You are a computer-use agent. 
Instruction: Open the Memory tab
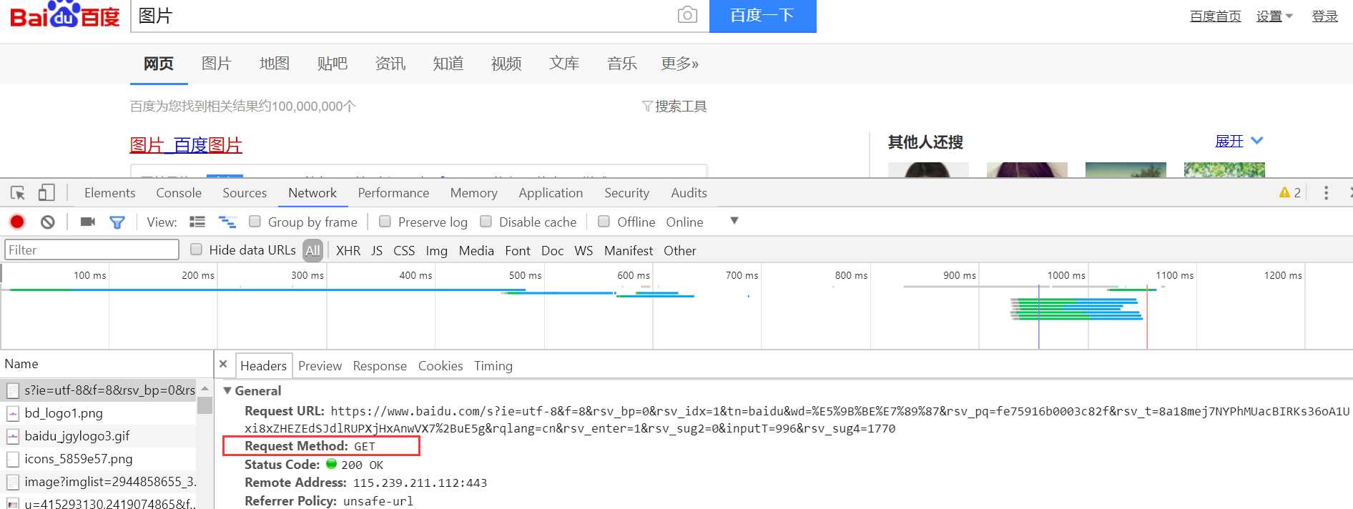473,193
